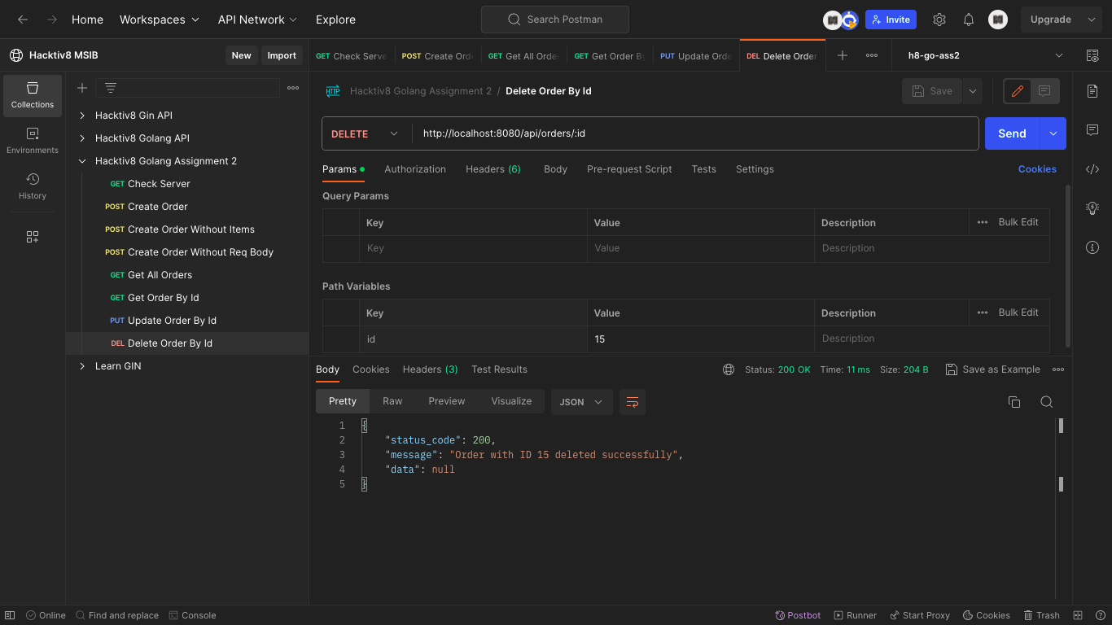Expand the Hacktiv8 Gin API collection

coord(82,116)
